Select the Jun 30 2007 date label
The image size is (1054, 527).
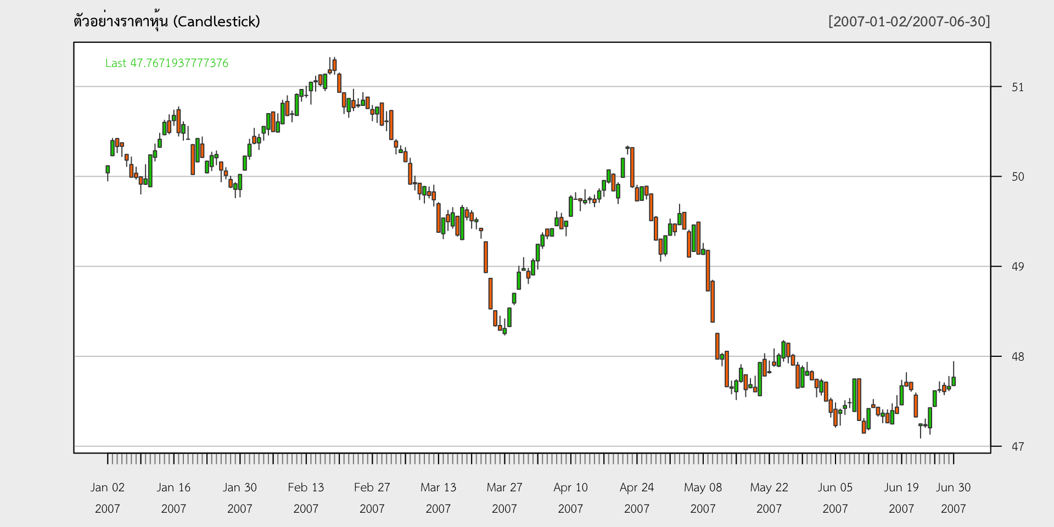coord(953,497)
